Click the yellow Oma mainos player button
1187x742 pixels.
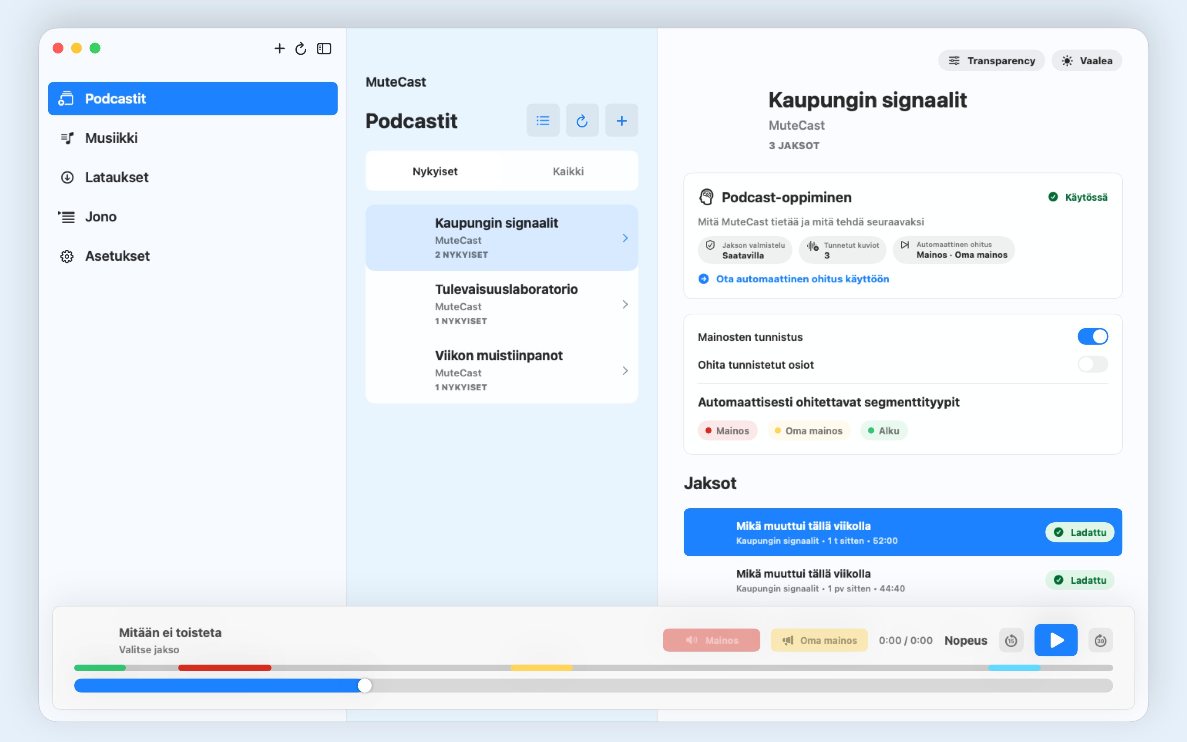click(x=819, y=640)
